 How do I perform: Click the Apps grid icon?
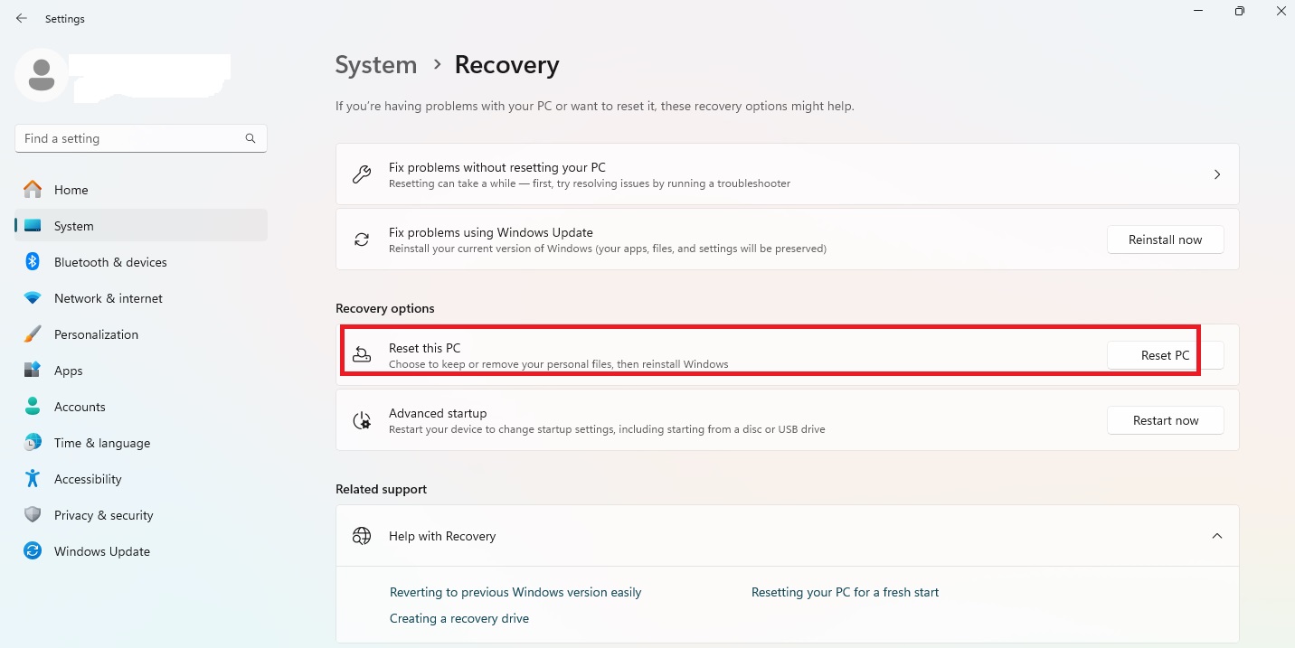click(x=33, y=371)
